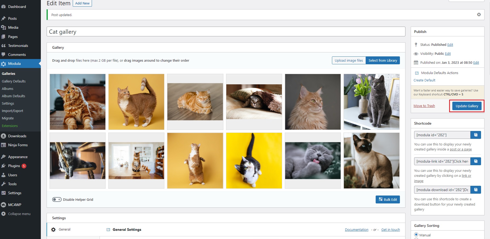This screenshot has width=490, height=239.
Task: Edit the post status Published
Action: [x=450, y=45]
